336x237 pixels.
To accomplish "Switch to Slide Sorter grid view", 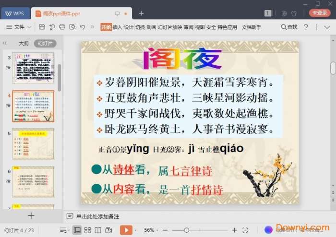I will pyautogui.click(x=88, y=230).
